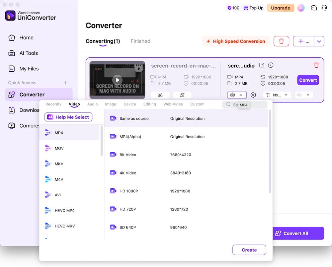Select the Trim scissors tool

pos(160,95)
